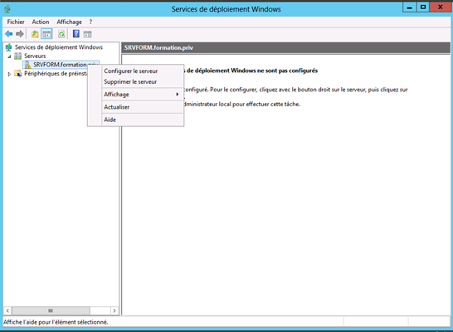Click the application icon in the title bar
This screenshot has height=332, width=453.
7,9
